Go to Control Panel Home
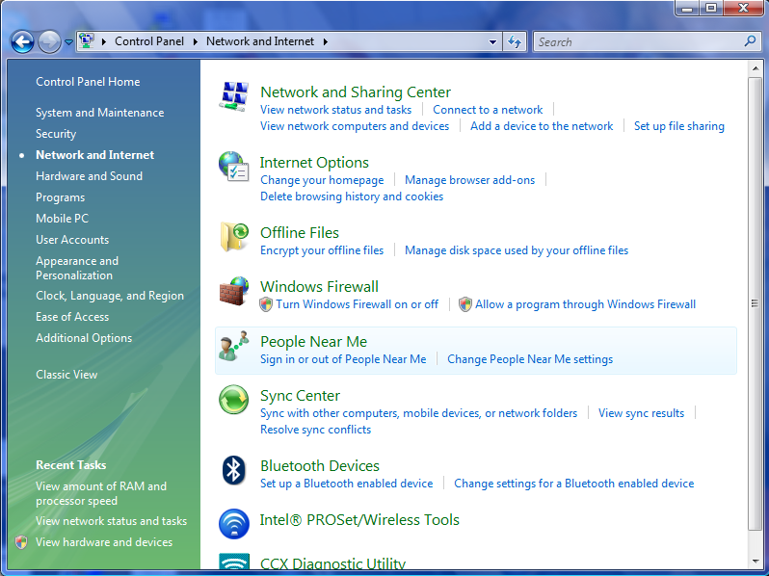This screenshot has width=769, height=576. tap(88, 82)
